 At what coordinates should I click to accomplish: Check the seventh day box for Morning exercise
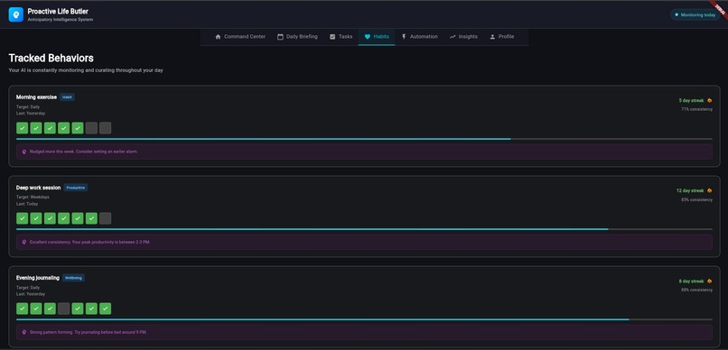point(106,128)
